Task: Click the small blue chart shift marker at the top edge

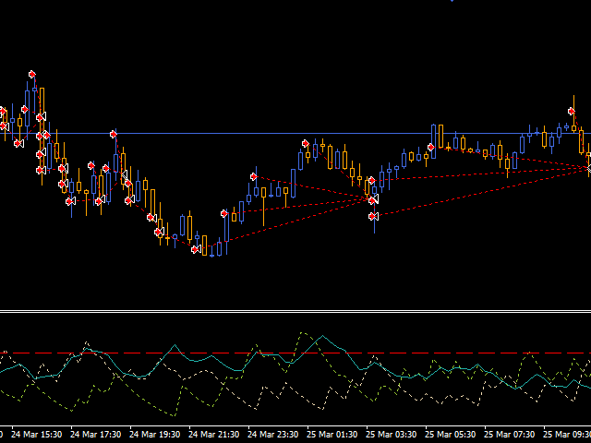Action: pos(452,2)
